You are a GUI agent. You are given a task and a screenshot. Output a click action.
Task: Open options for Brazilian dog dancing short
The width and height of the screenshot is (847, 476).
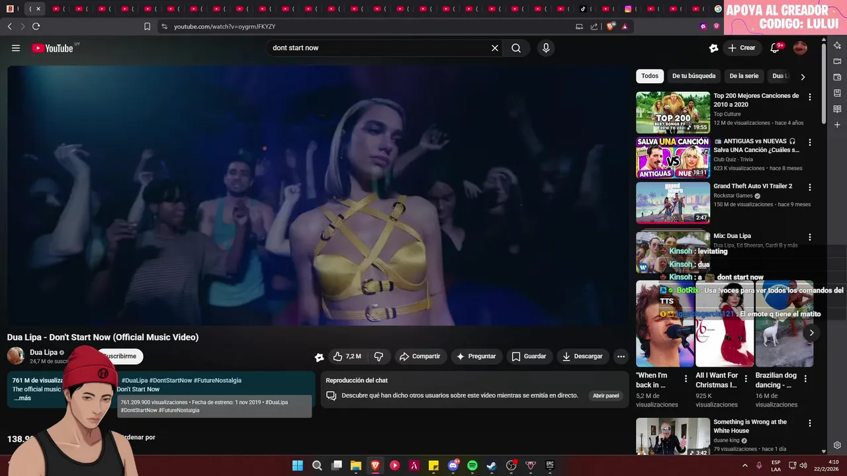805,379
